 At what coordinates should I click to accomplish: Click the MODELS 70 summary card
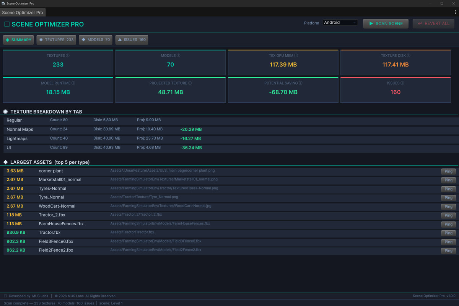point(171,62)
